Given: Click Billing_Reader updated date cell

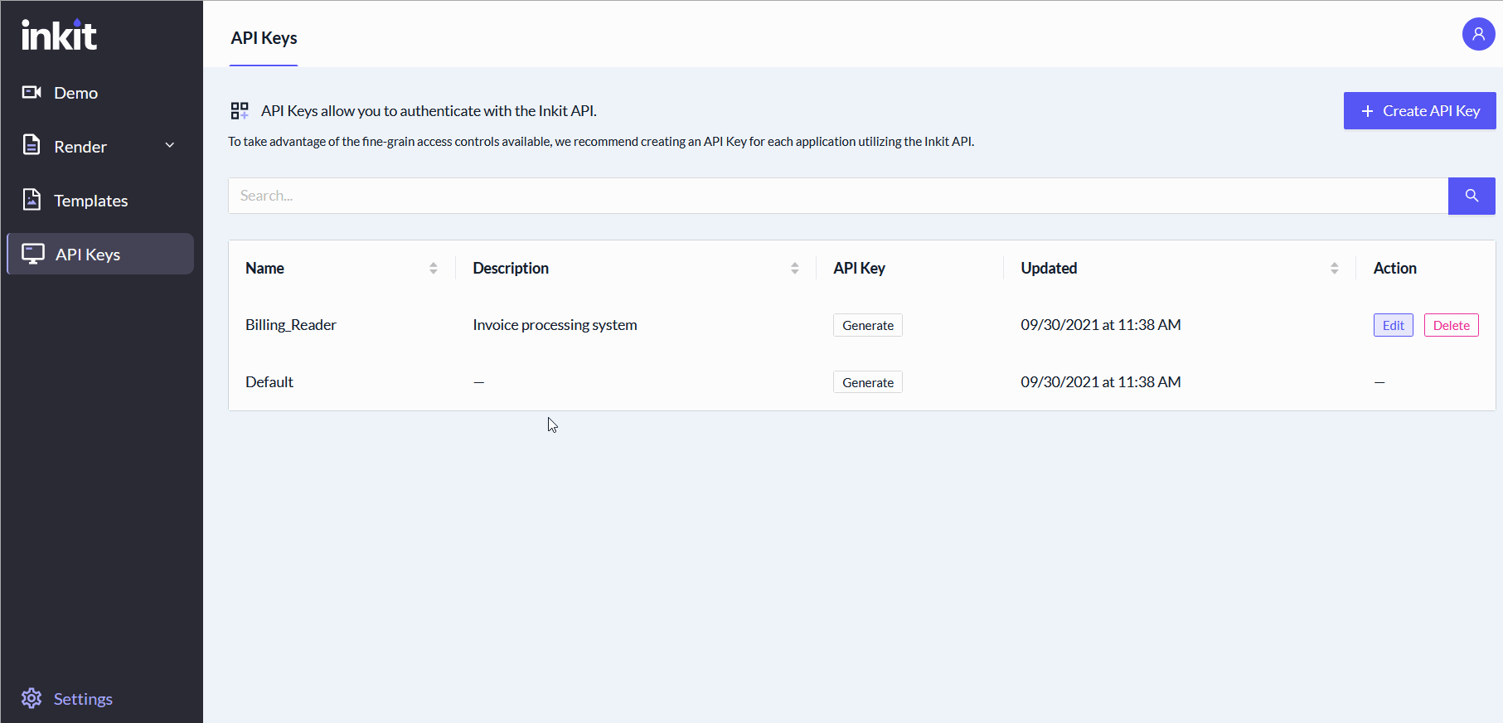Looking at the screenshot, I should click(x=1100, y=325).
